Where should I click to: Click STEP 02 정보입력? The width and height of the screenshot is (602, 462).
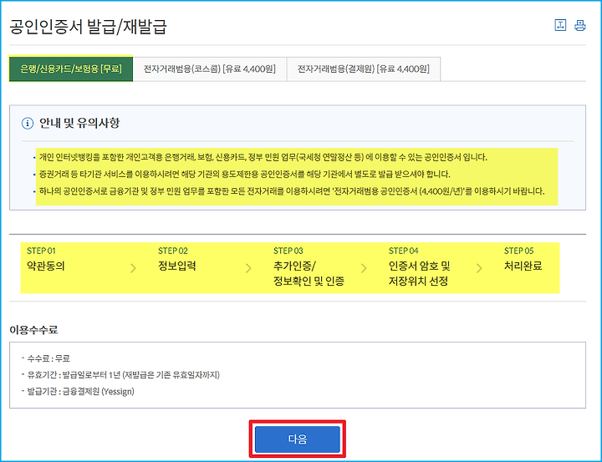pyautogui.click(x=177, y=259)
